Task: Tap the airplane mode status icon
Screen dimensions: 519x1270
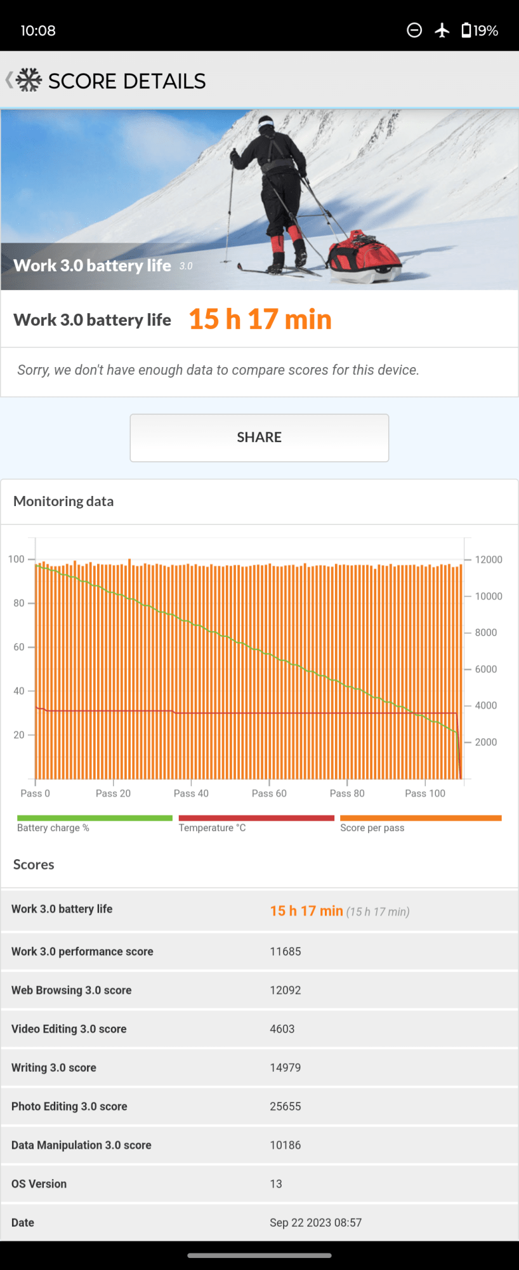Action: point(442,30)
